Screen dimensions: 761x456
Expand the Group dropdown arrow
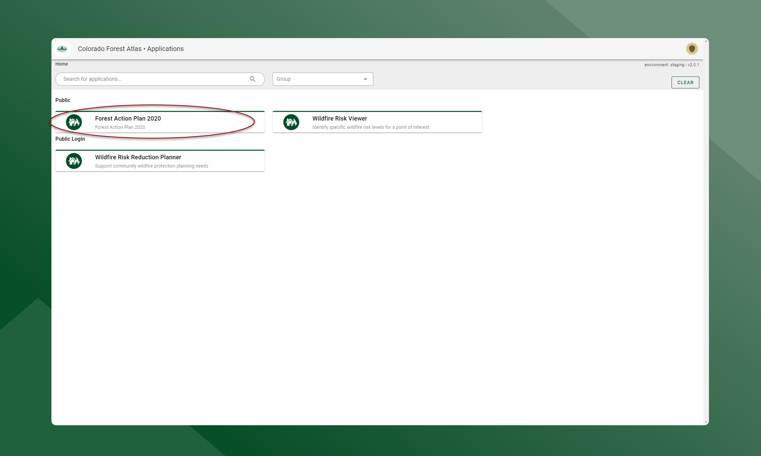pos(365,79)
